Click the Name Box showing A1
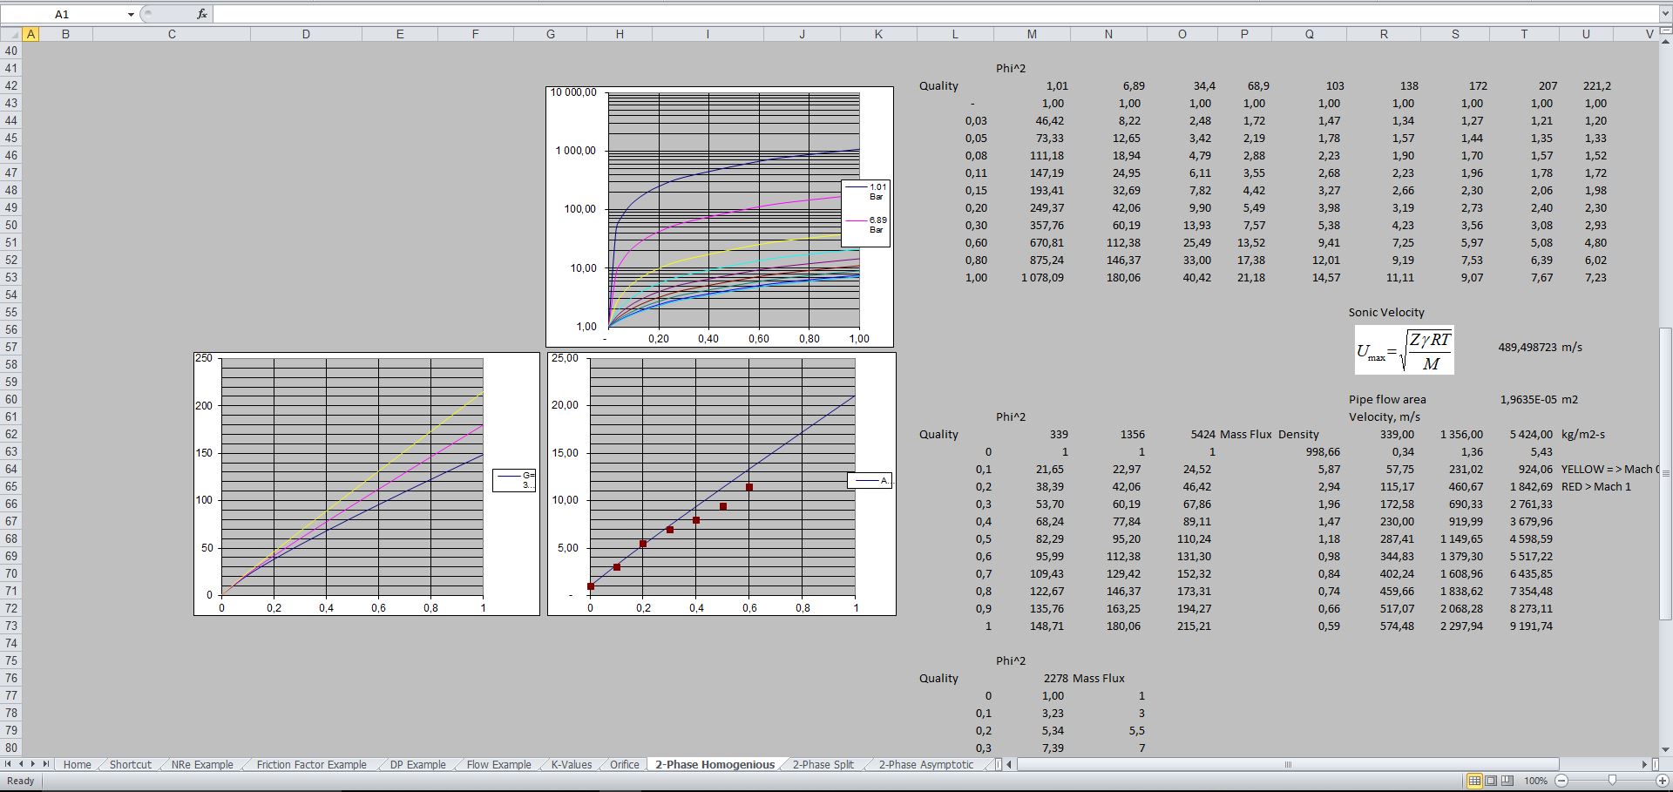The image size is (1673, 792). 63,14
